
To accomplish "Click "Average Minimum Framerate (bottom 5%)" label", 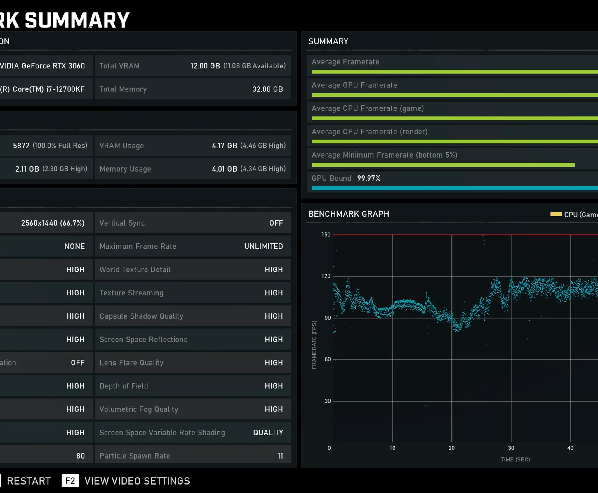I will (x=385, y=155).
